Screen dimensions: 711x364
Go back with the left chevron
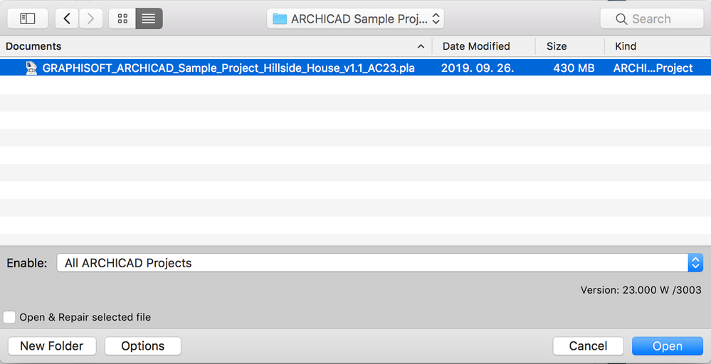[x=67, y=19]
